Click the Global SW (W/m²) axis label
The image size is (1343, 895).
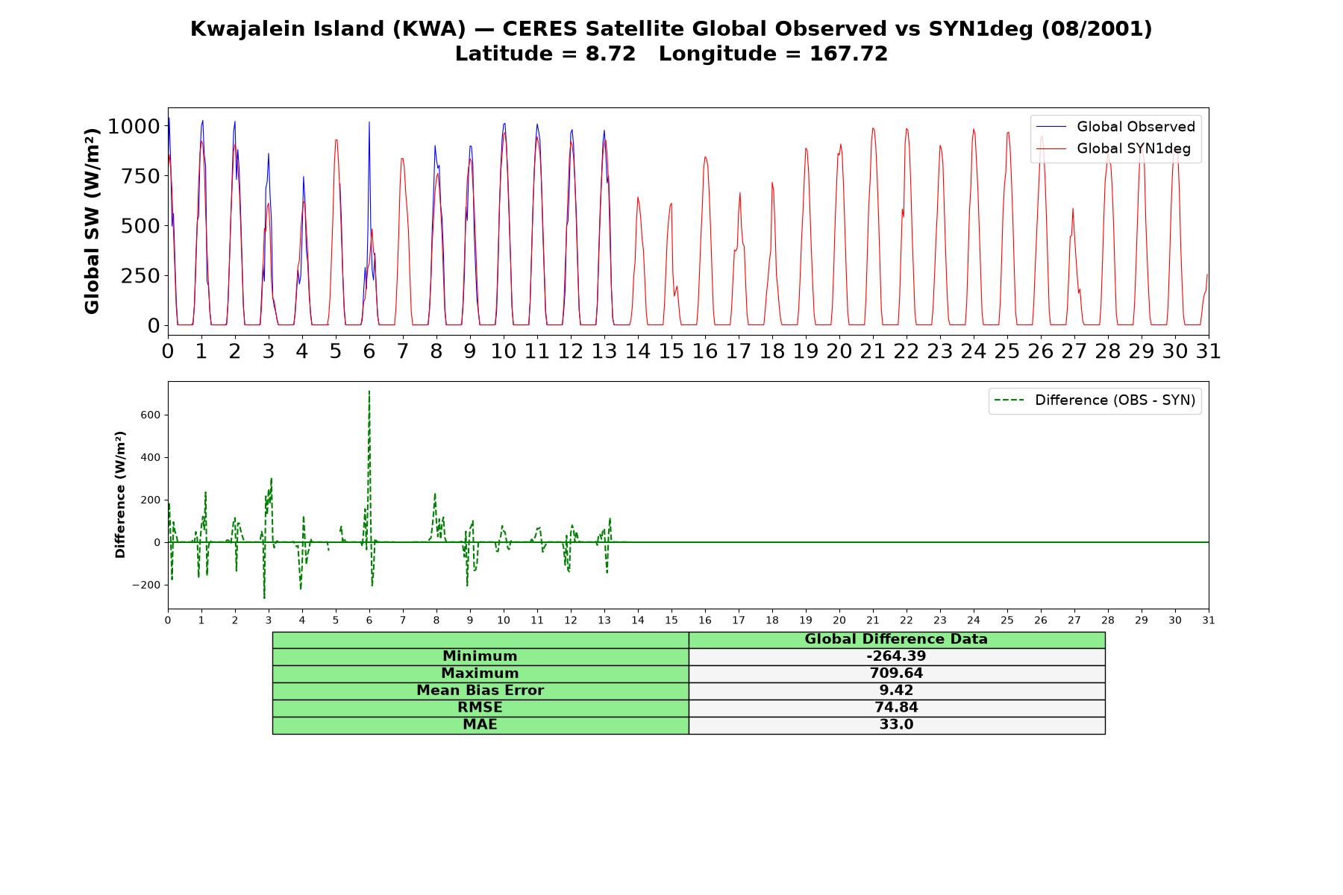pyautogui.click(x=92, y=222)
